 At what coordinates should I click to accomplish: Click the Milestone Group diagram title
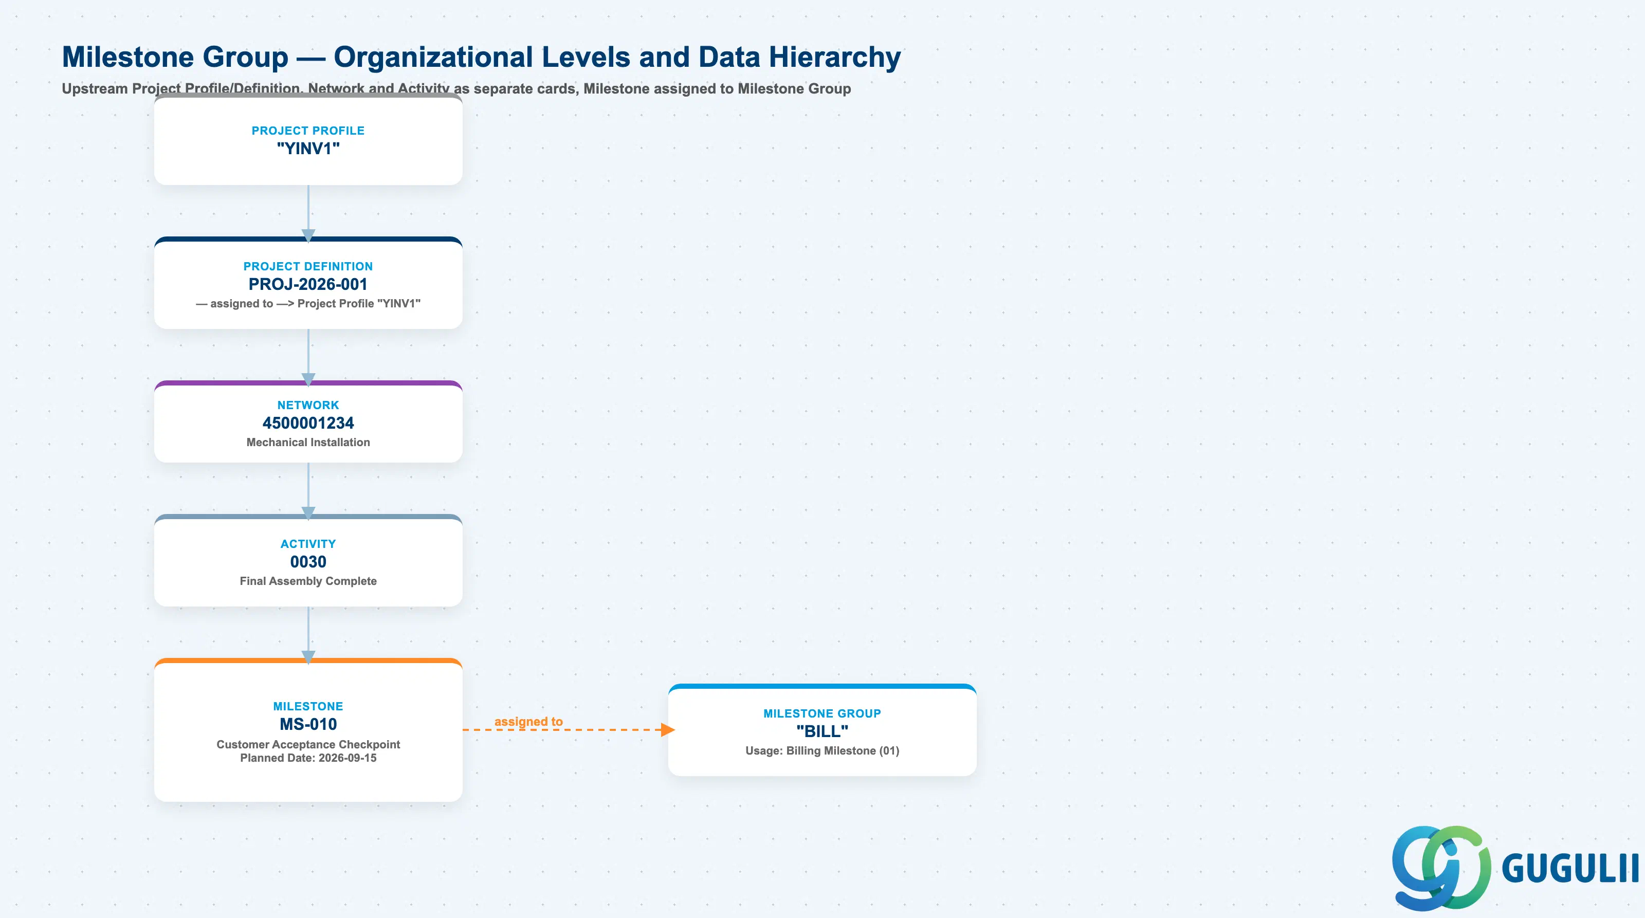[481, 57]
